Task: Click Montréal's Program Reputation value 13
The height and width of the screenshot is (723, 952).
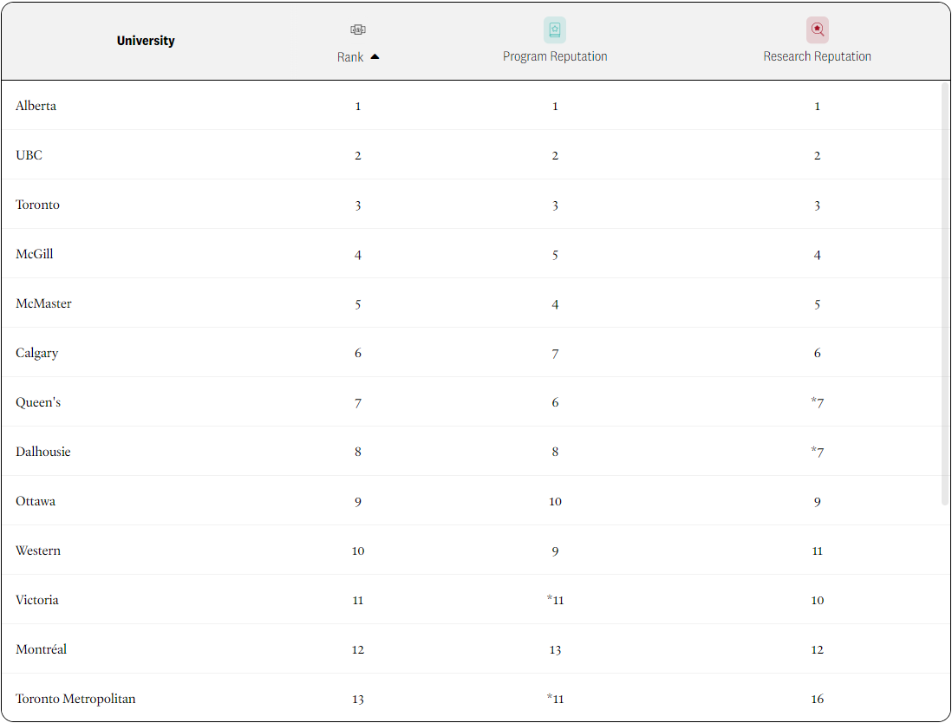Action: pos(555,650)
